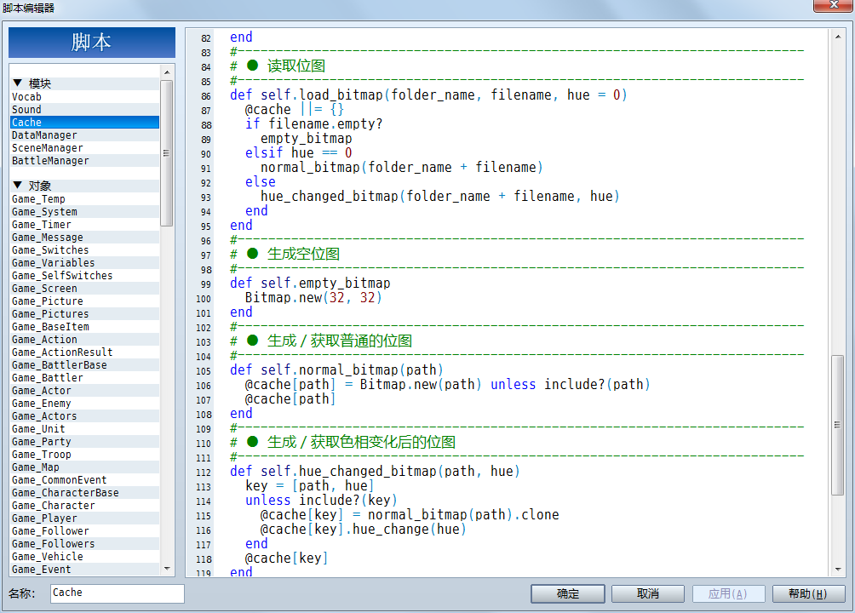Viewport: 855px width, 613px height.
Task: Select the Game_Enemy script
Action: (84, 404)
